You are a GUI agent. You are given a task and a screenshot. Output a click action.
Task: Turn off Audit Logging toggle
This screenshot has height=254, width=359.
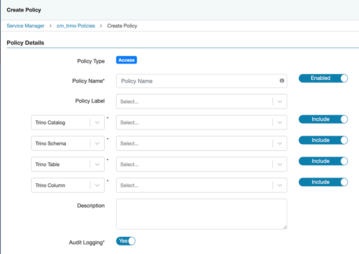coord(126,241)
